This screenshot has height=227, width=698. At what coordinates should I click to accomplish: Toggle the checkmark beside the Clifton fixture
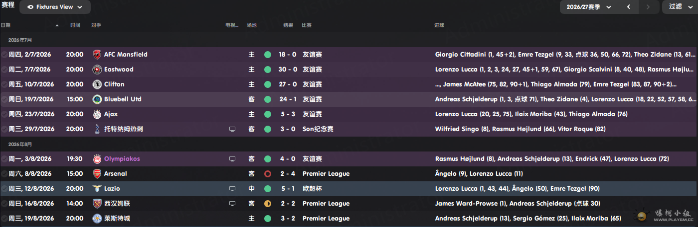4,84
